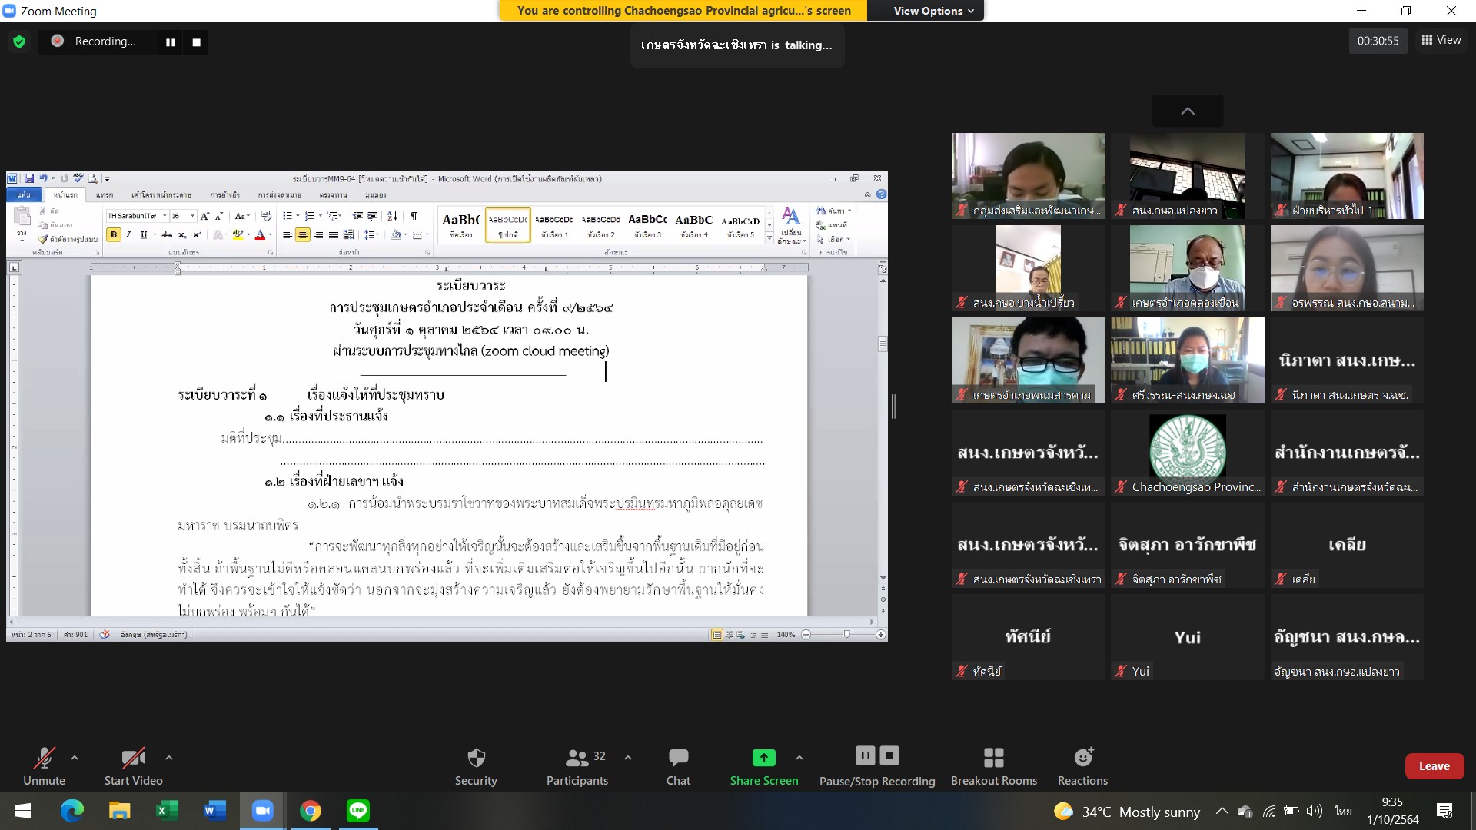
Task: Open LINE app from taskbar
Action: (358, 811)
